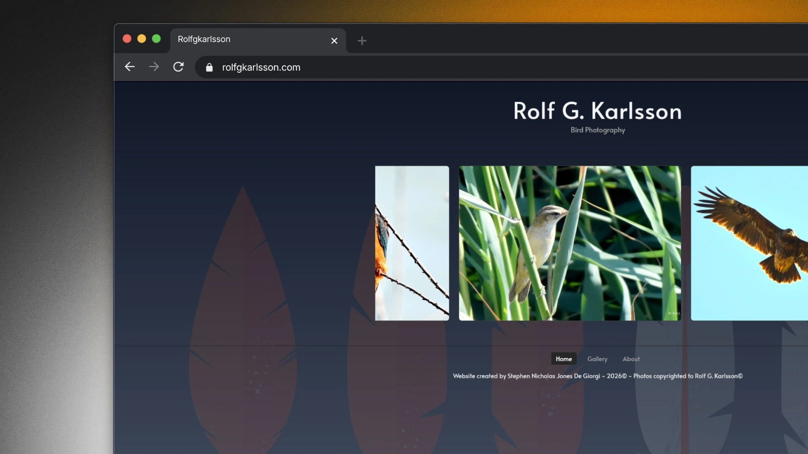Click the yellow window minimize button
The width and height of the screenshot is (808, 454).
point(142,39)
